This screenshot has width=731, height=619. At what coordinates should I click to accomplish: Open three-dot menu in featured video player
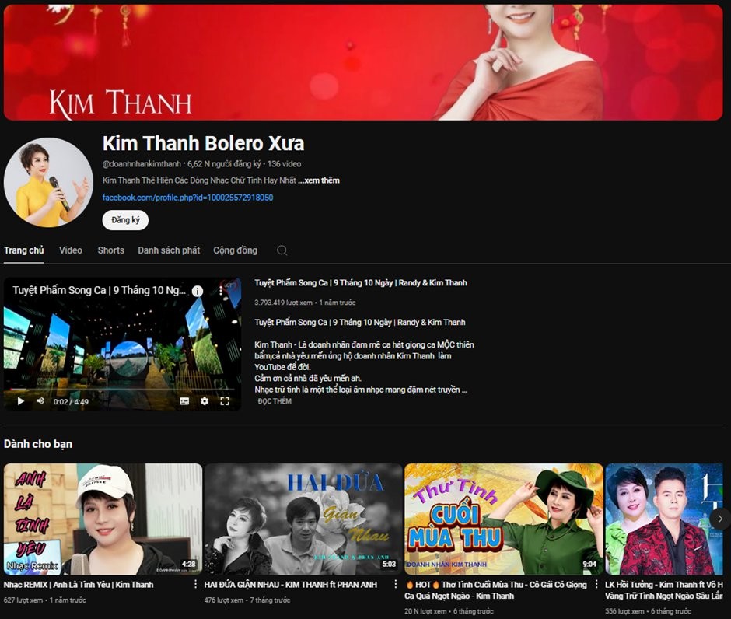221,291
